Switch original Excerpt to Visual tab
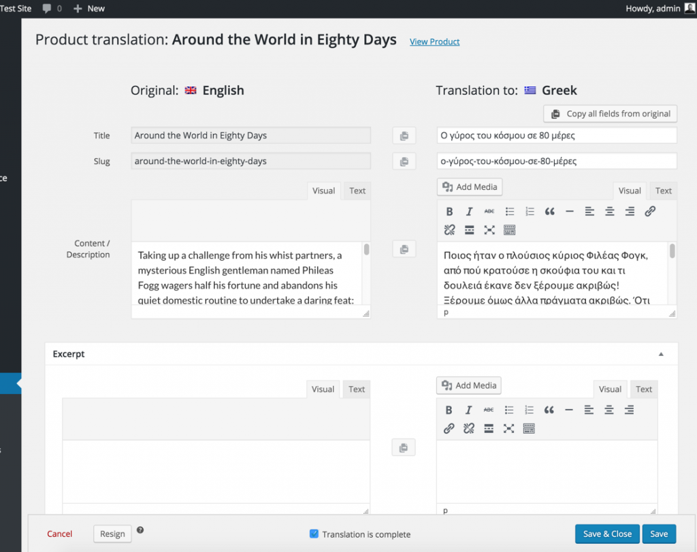Screen dimensions: 697x552 click(323, 389)
